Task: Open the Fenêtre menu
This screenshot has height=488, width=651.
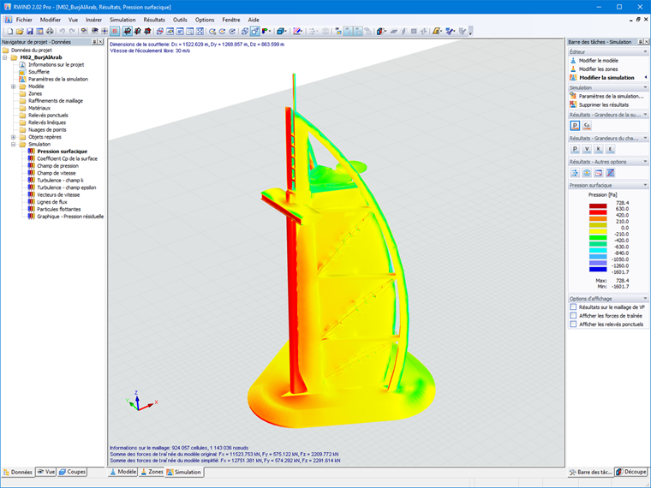Action: (230, 20)
